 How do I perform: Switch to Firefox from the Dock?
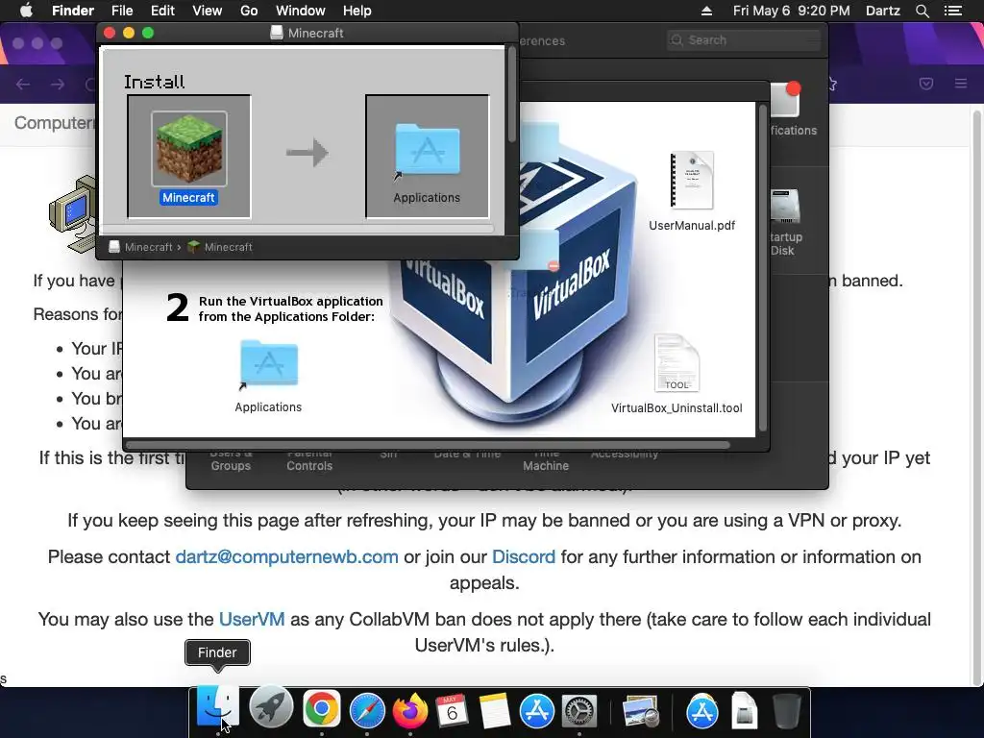409,710
